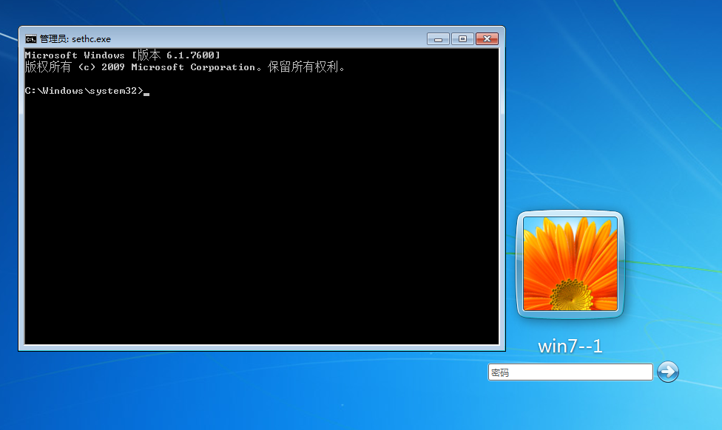Screen dimensions: 722x430
Task: Open the cmd system menu icon in title bar
Action: pos(31,39)
